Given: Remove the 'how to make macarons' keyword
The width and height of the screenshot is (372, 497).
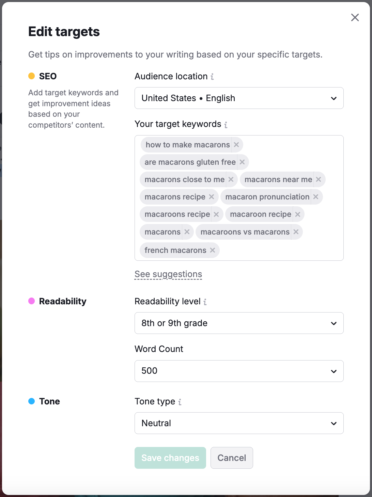Looking at the screenshot, I should 236,145.
